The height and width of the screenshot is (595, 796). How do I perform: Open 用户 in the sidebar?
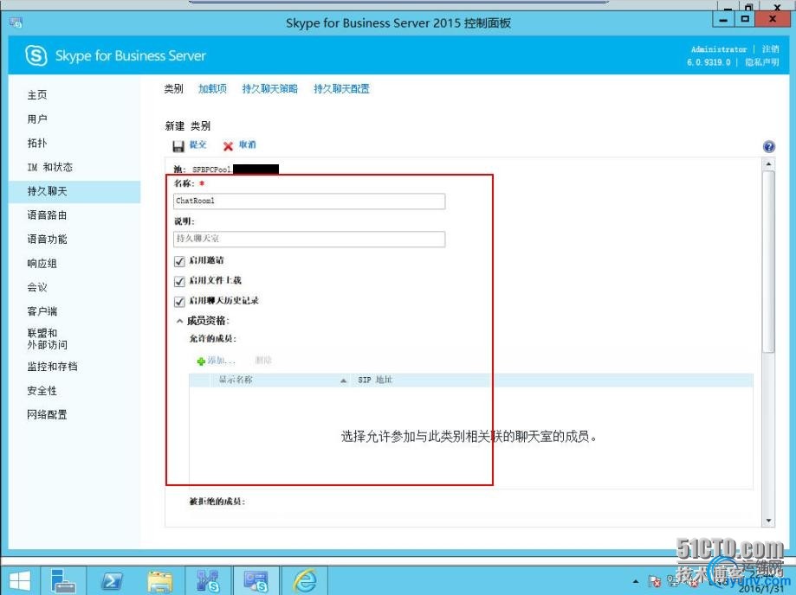point(37,119)
